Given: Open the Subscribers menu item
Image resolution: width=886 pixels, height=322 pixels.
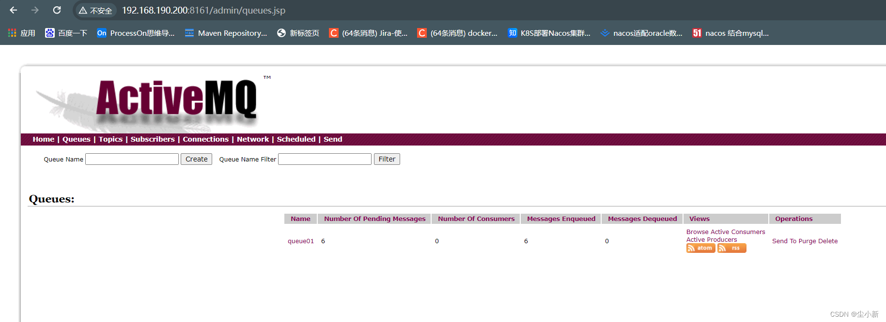Looking at the screenshot, I should 153,139.
